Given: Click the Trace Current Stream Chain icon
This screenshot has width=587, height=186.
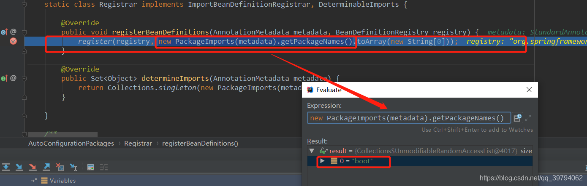Looking at the screenshot, I should coord(103,167).
